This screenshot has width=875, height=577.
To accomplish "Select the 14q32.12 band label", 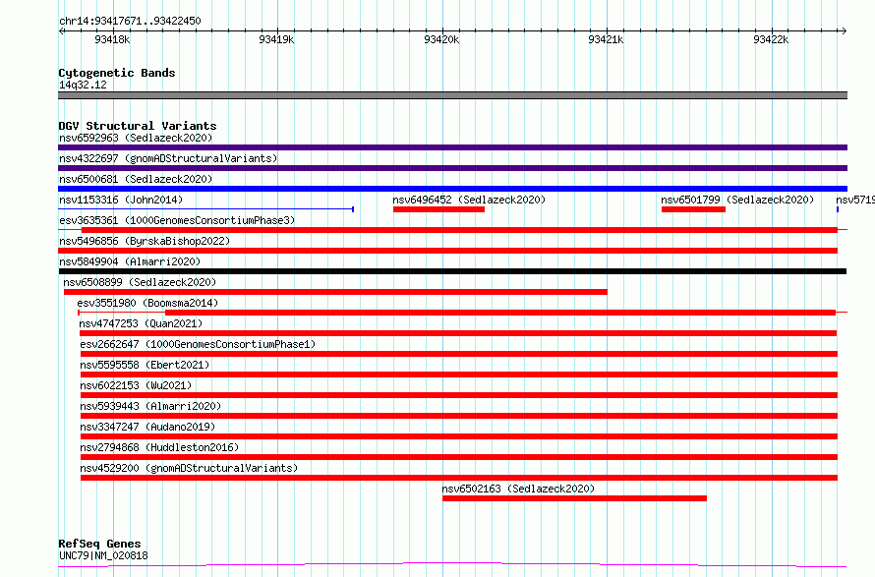I will (83, 85).
